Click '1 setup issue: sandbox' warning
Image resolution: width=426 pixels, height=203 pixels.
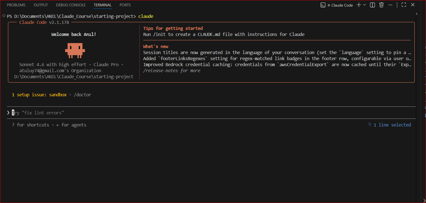pos(39,95)
